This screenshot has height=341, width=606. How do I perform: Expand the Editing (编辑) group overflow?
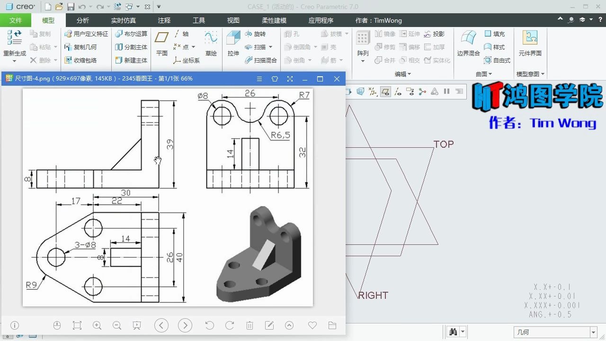click(x=403, y=74)
